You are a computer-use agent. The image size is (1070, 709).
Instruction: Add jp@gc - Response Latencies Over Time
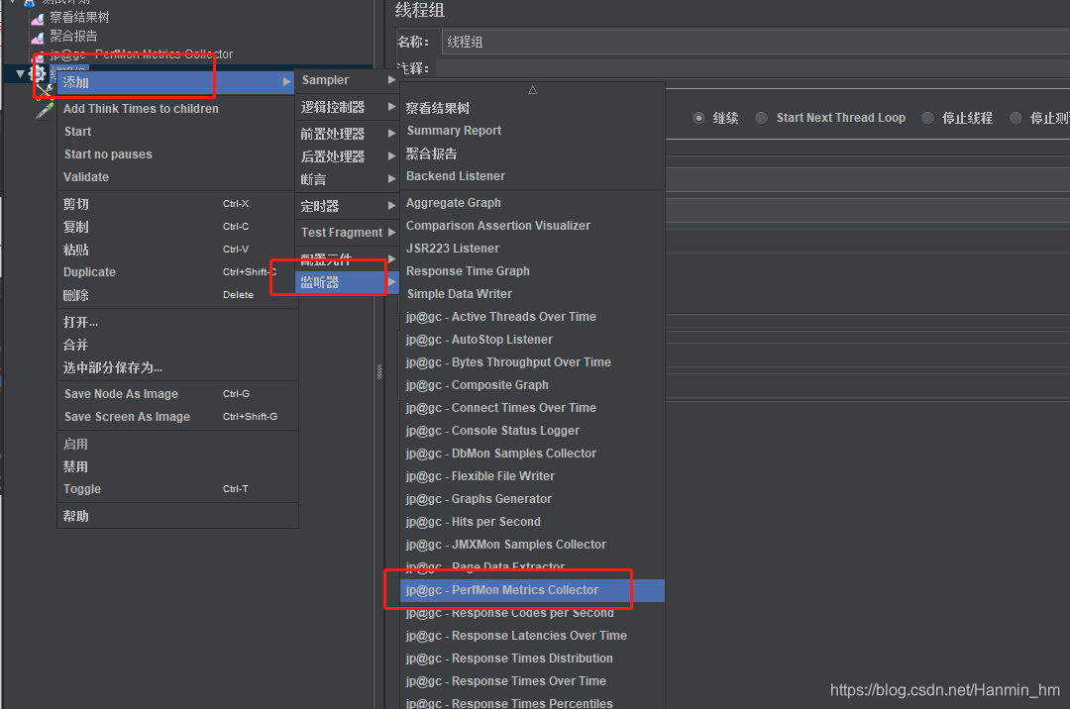pyautogui.click(x=532, y=636)
